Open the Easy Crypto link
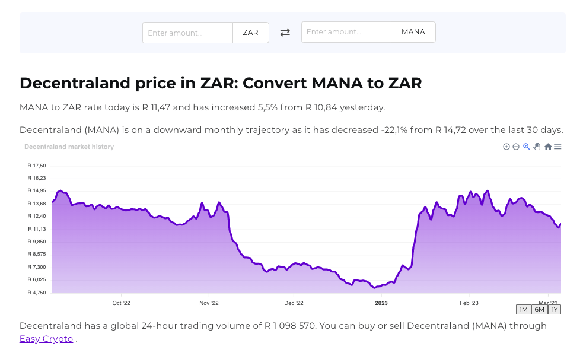This screenshot has height=359, width=583. (x=46, y=338)
